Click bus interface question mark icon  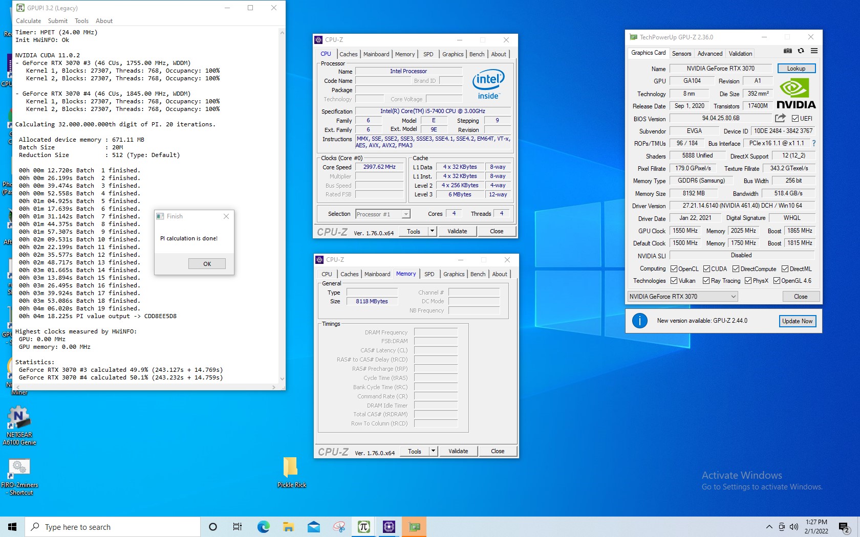pos(814,143)
